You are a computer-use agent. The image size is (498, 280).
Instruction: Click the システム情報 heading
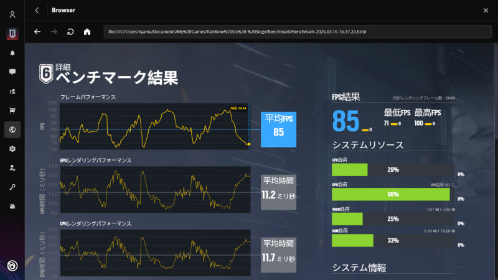[359, 268]
